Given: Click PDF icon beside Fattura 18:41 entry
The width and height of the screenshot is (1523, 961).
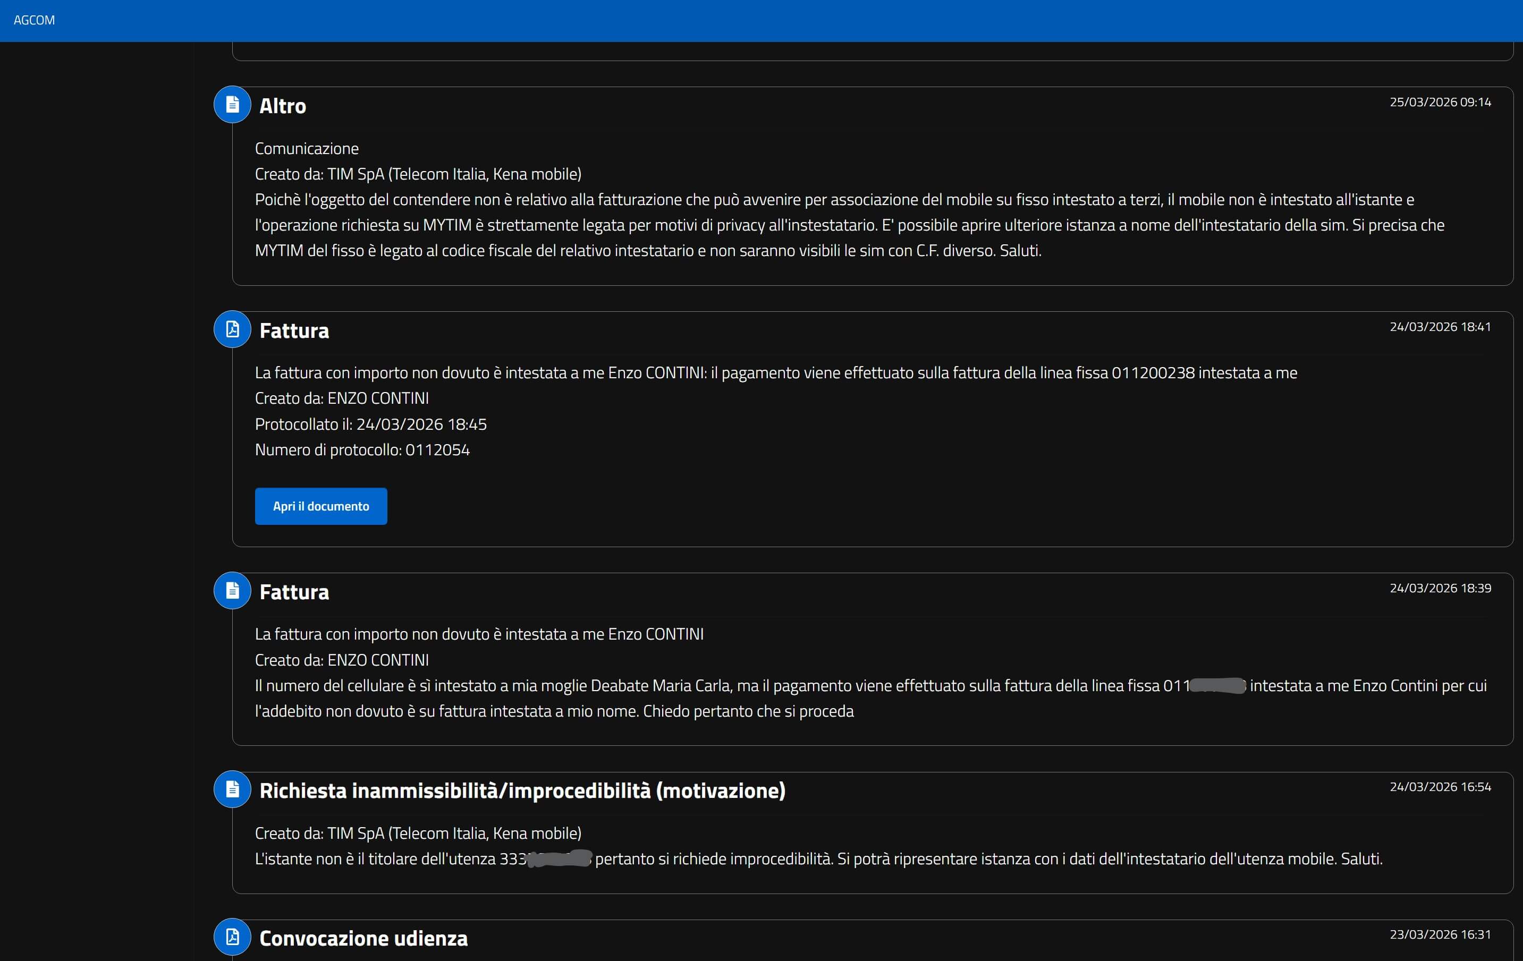Looking at the screenshot, I should pos(232,329).
